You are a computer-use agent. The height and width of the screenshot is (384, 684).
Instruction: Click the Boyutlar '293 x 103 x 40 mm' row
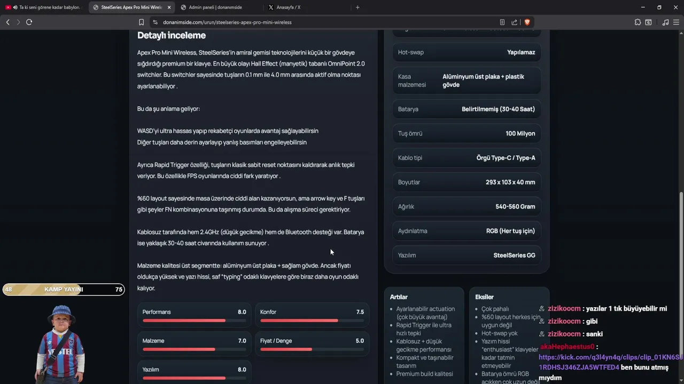[467, 182]
